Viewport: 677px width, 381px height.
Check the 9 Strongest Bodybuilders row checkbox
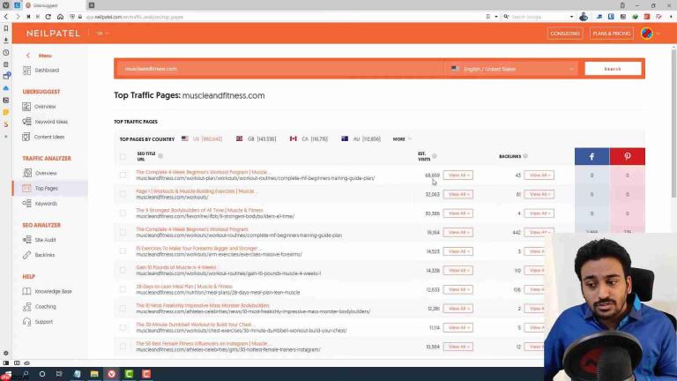tap(123, 213)
